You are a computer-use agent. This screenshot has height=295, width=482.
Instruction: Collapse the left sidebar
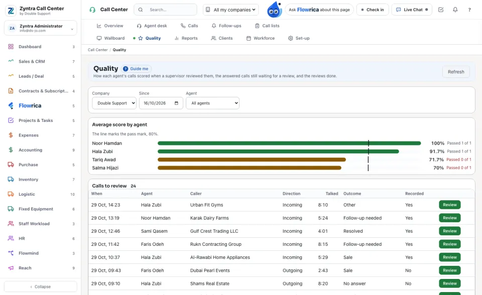41,286
